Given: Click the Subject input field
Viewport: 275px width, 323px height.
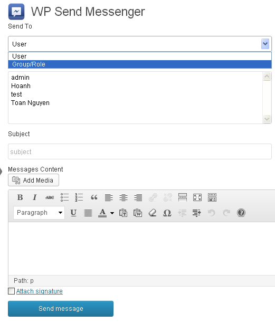Looking at the screenshot, I should click(140, 151).
